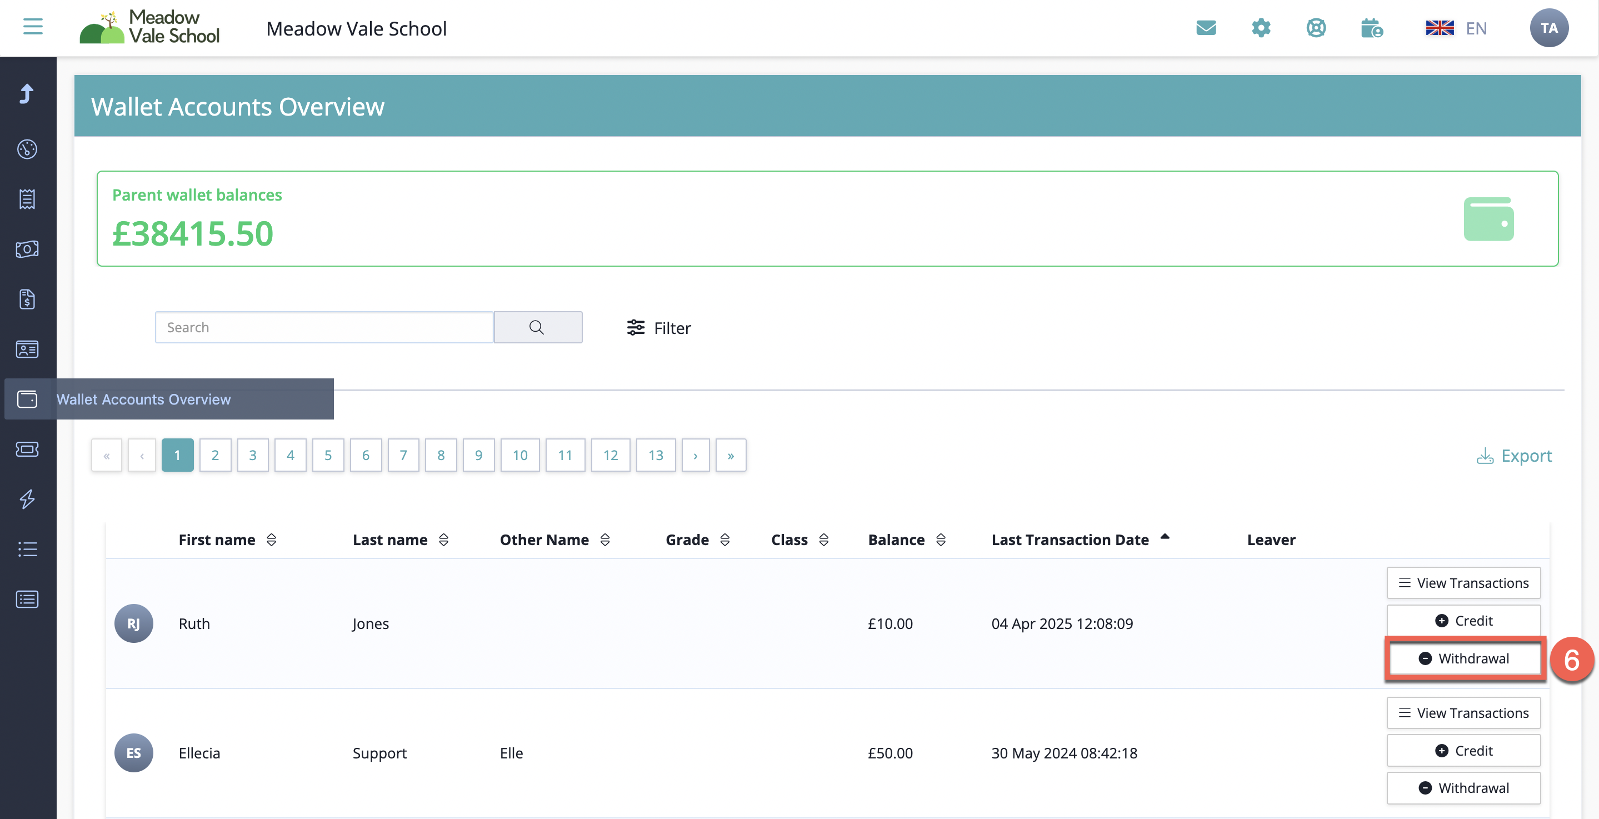Go to page 2
1599x819 pixels.
tap(215, 455)
